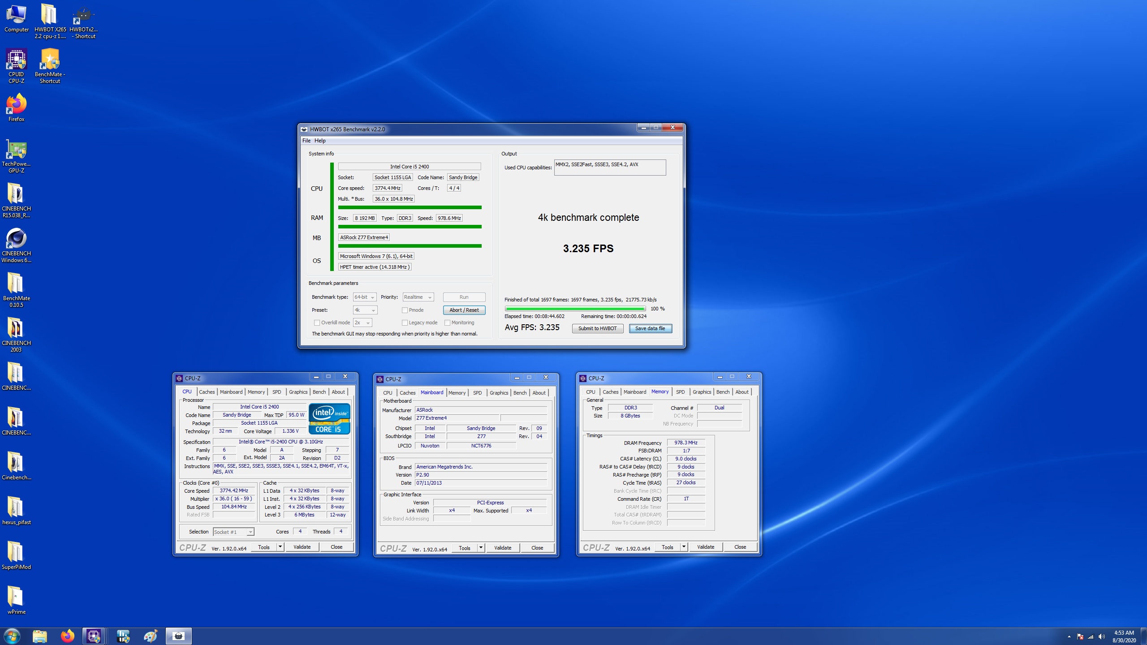Switch to Graphics tab in Memory CPU-Z window
Image resolution: width=1147 pixels, height=645 pixels.
click(x=702, y=392)
